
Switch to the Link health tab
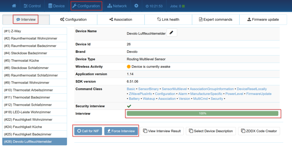click(x=168, y=20)
